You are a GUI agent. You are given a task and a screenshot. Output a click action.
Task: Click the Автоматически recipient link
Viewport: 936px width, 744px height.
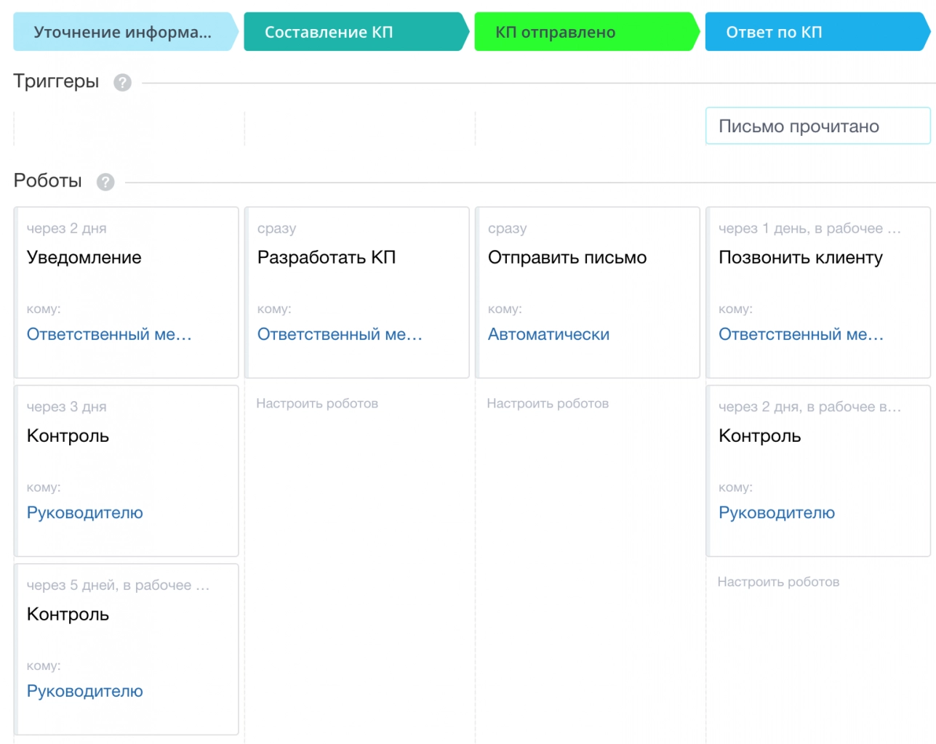tap(548, 334)
